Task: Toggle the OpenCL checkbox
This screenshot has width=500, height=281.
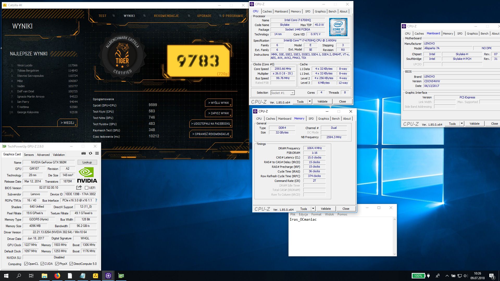Action: click(x=26, y=264)
